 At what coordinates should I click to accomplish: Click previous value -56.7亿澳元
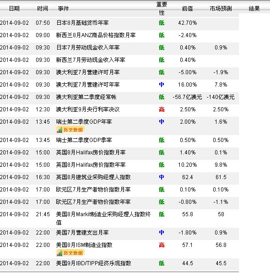187,97
